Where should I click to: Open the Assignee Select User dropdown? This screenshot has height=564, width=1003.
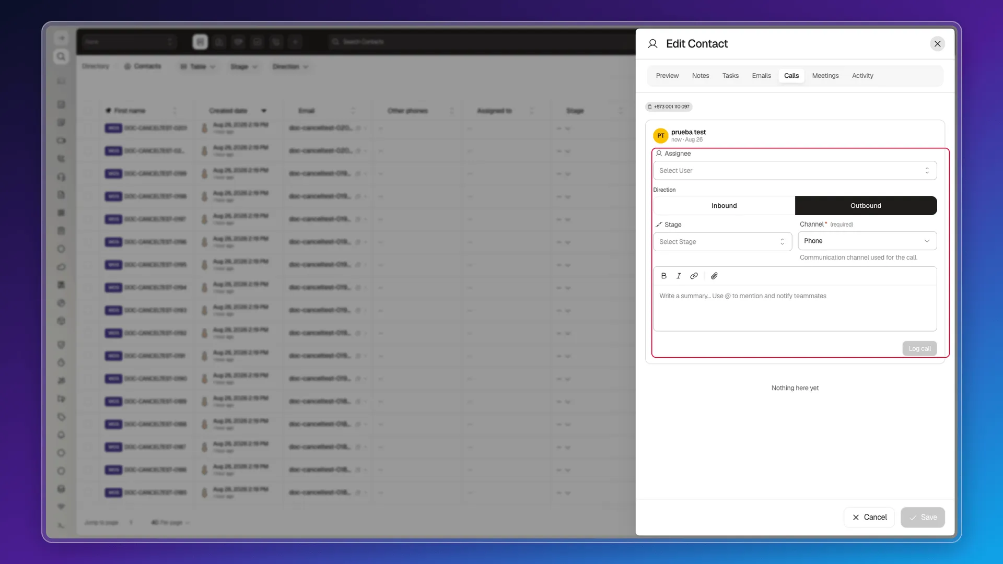pos(795,171)
